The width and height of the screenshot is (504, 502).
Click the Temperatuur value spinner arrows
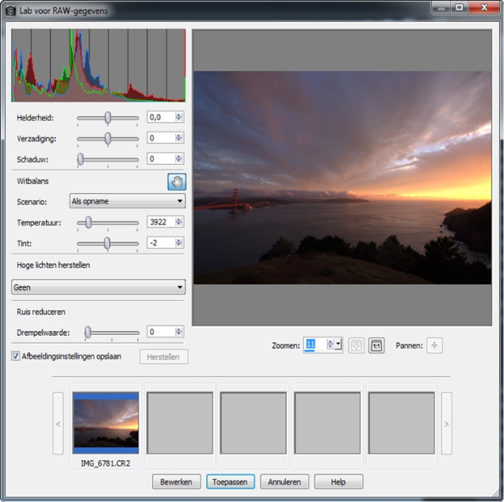tap(179, 222)
